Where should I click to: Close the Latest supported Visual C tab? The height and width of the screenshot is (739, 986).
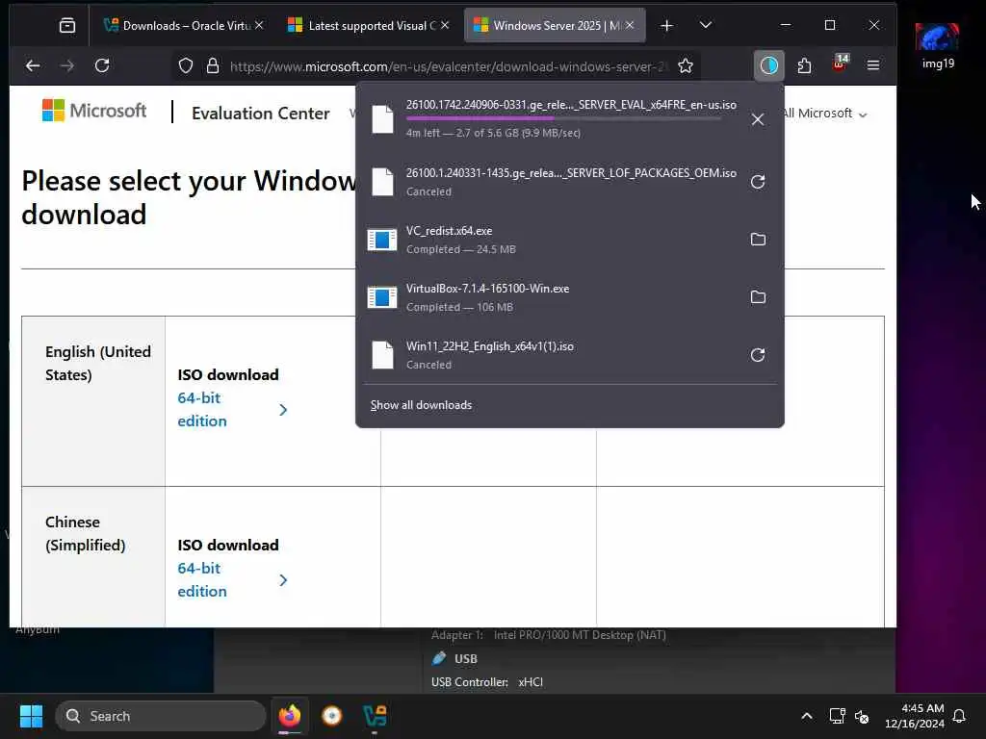[x=445, y=25]
